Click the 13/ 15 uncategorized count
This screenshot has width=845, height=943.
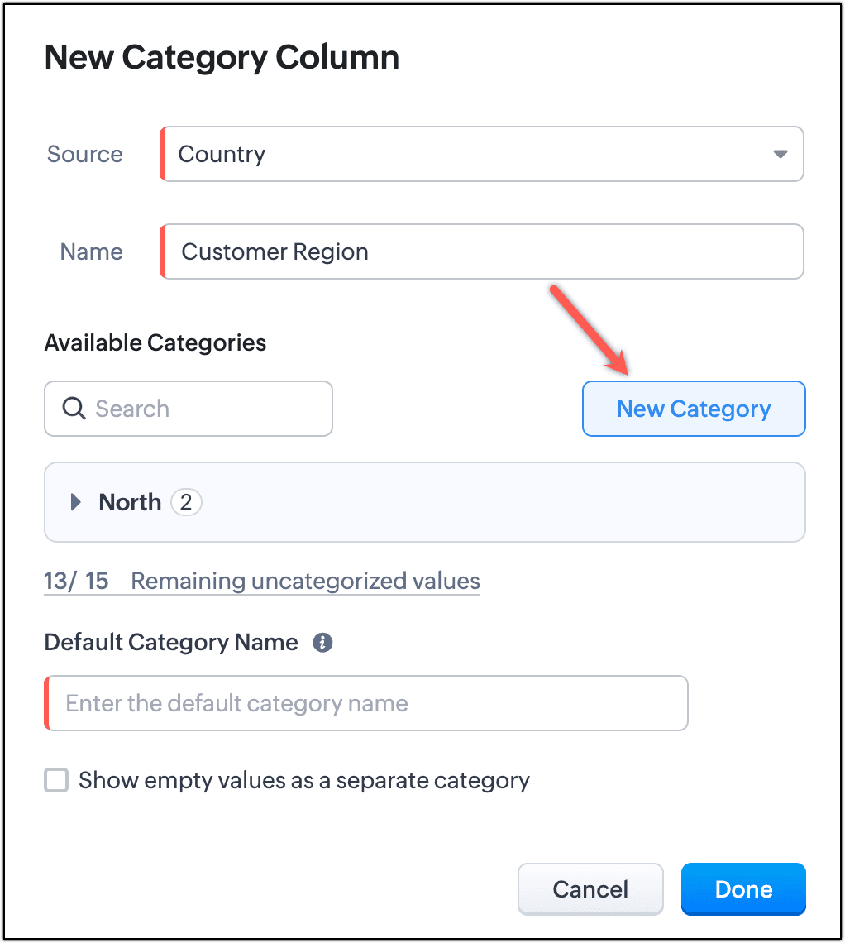click(76, 581)
